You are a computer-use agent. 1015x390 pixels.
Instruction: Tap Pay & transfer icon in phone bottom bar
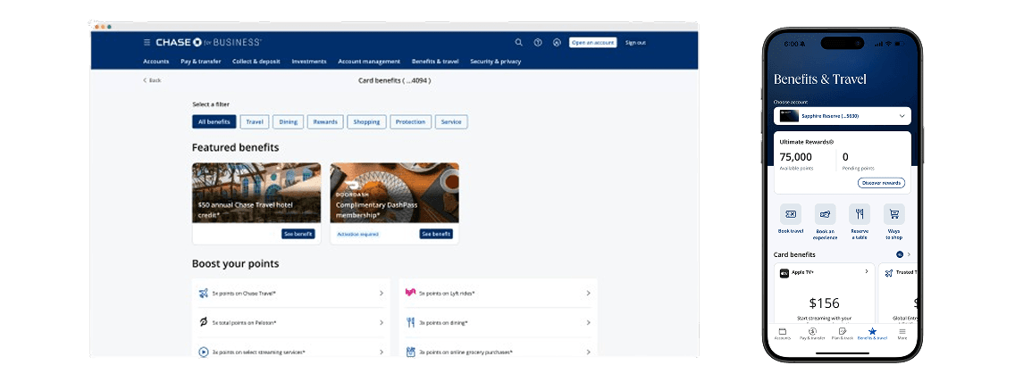812,331
